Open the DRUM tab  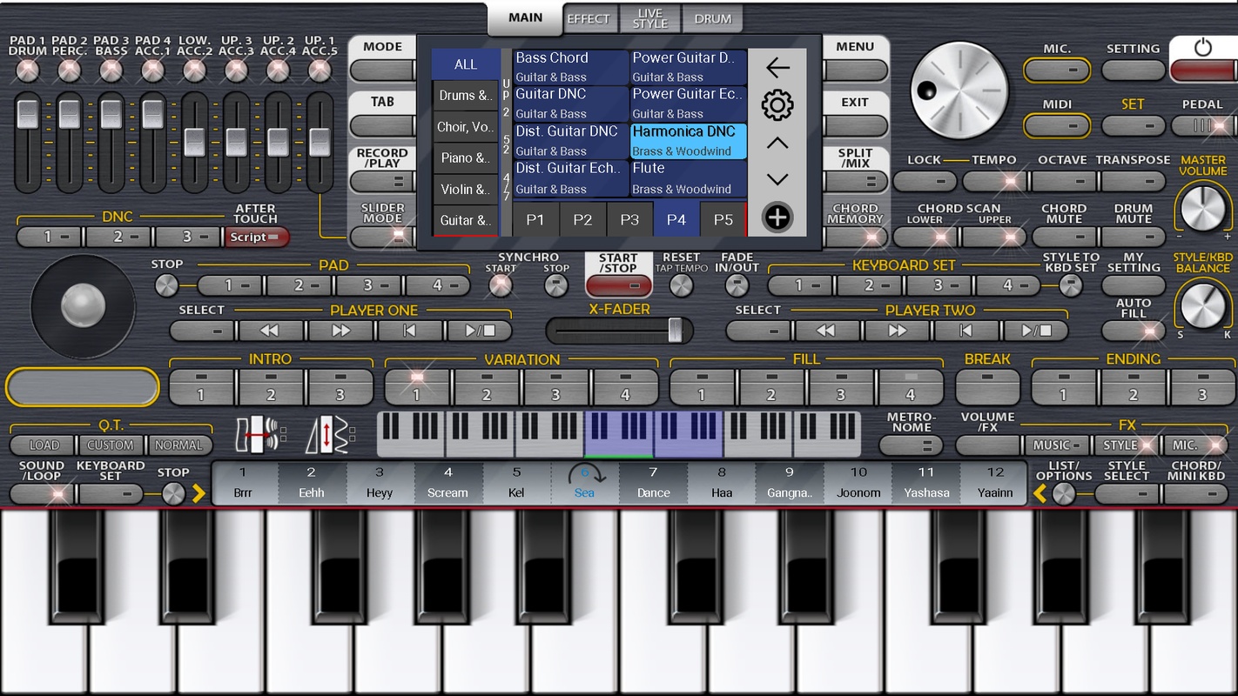[713, 18]
